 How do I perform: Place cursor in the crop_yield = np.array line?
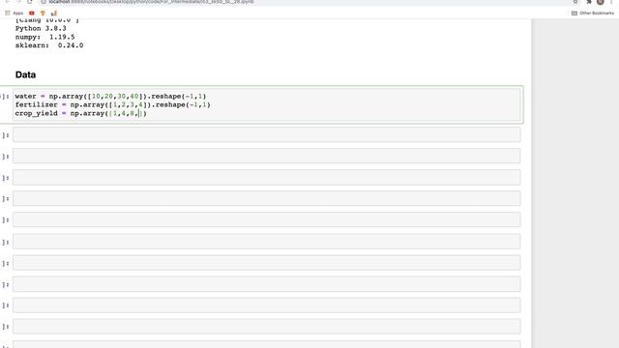click(81, 114)
